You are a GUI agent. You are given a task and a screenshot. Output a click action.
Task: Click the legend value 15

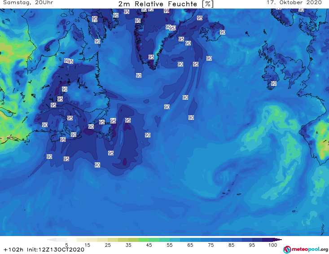87,245
